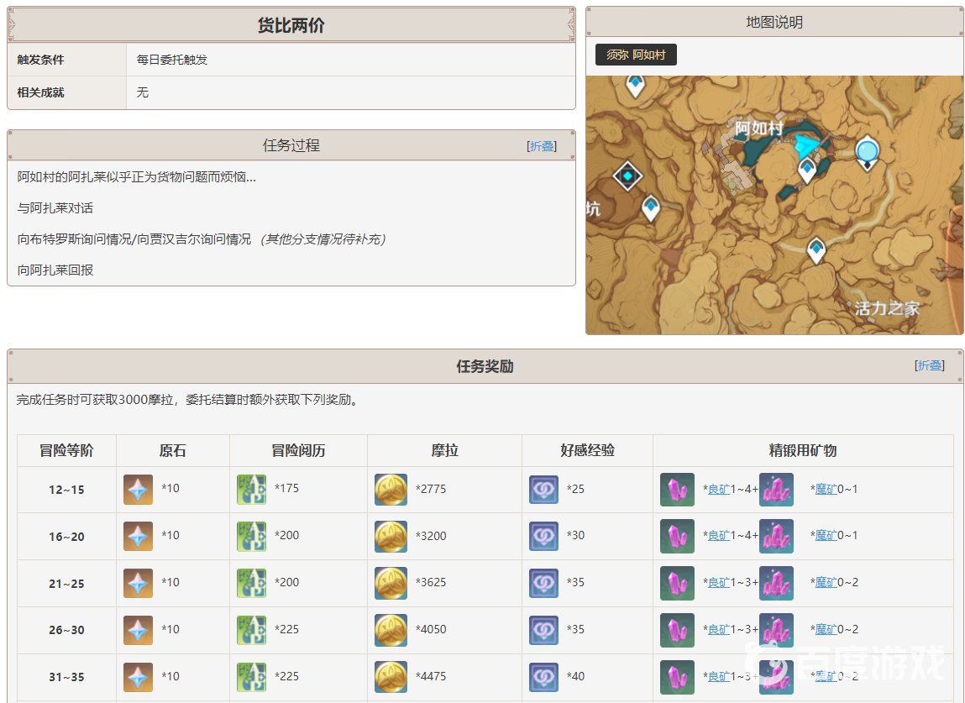Image resolution: width=965 pixels, height=703 pixels.
Task: Select the 须弥 阿如村 map tab
Action: click(x=636, y=55)
